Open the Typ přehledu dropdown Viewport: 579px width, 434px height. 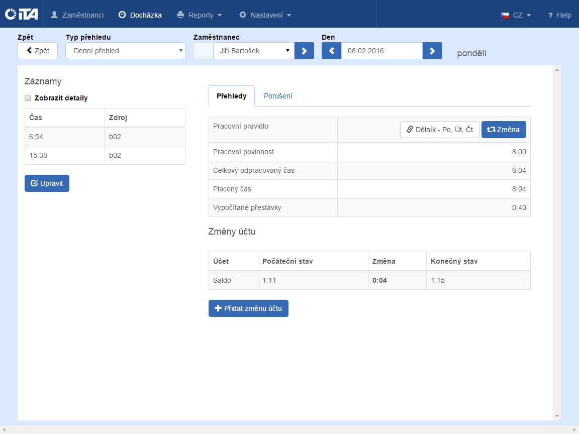(126, 51)
